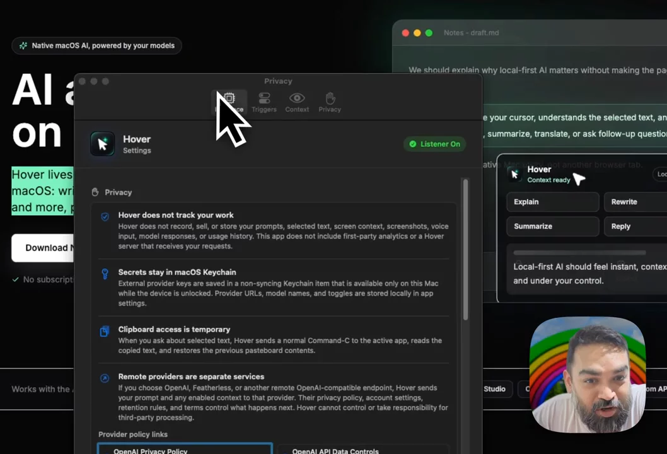Click the clipboard icon for clipboard access
Image resolution: width=667 pixels, height=454 pixels.
(105, 331)
